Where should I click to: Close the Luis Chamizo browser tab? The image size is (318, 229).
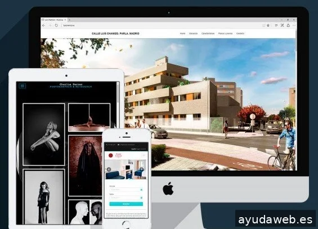(x=65, y=20)
